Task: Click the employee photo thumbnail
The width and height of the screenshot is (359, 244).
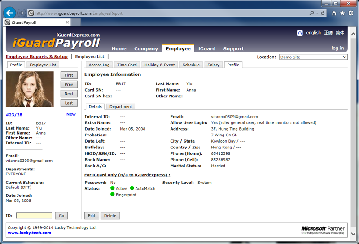Action: (x=30, y=89)
